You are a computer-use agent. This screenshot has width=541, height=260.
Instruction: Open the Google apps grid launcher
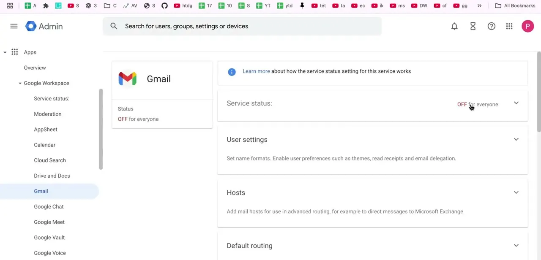[509, 26]
